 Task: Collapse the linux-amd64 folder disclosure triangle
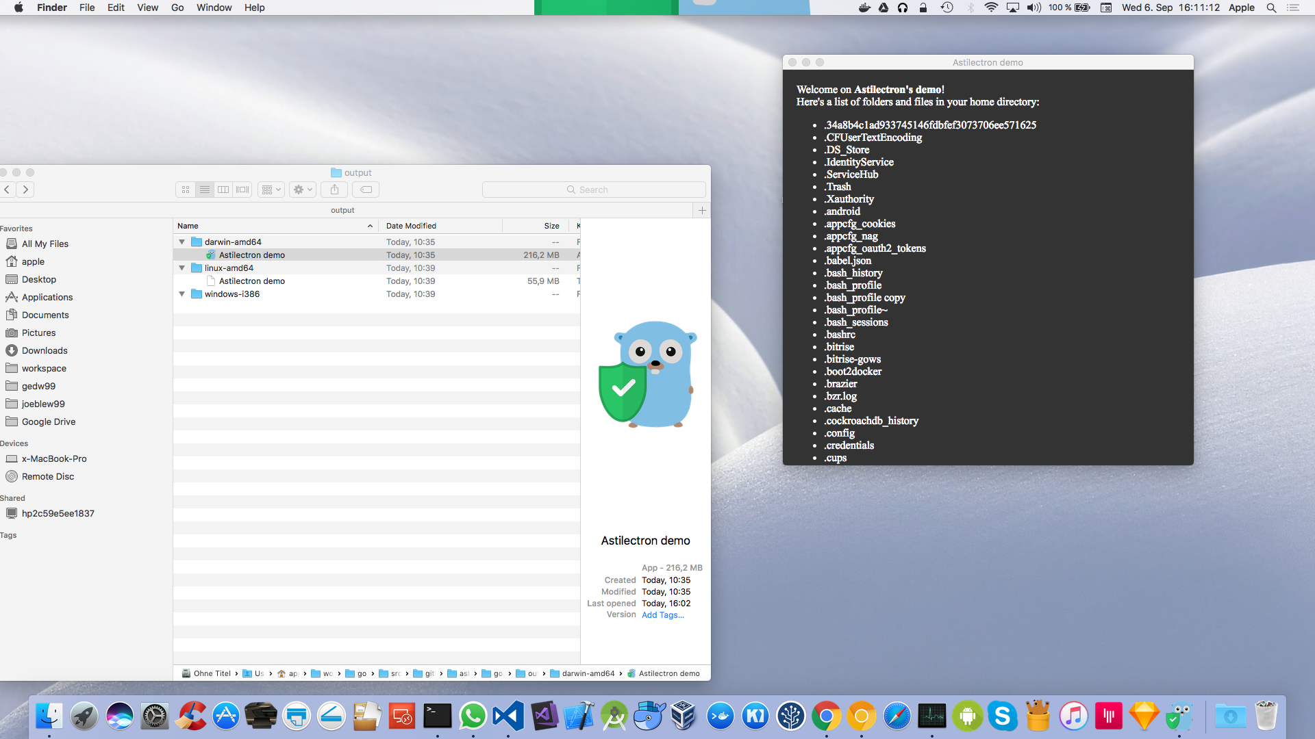pyautogui.click(x=181, y=268)
